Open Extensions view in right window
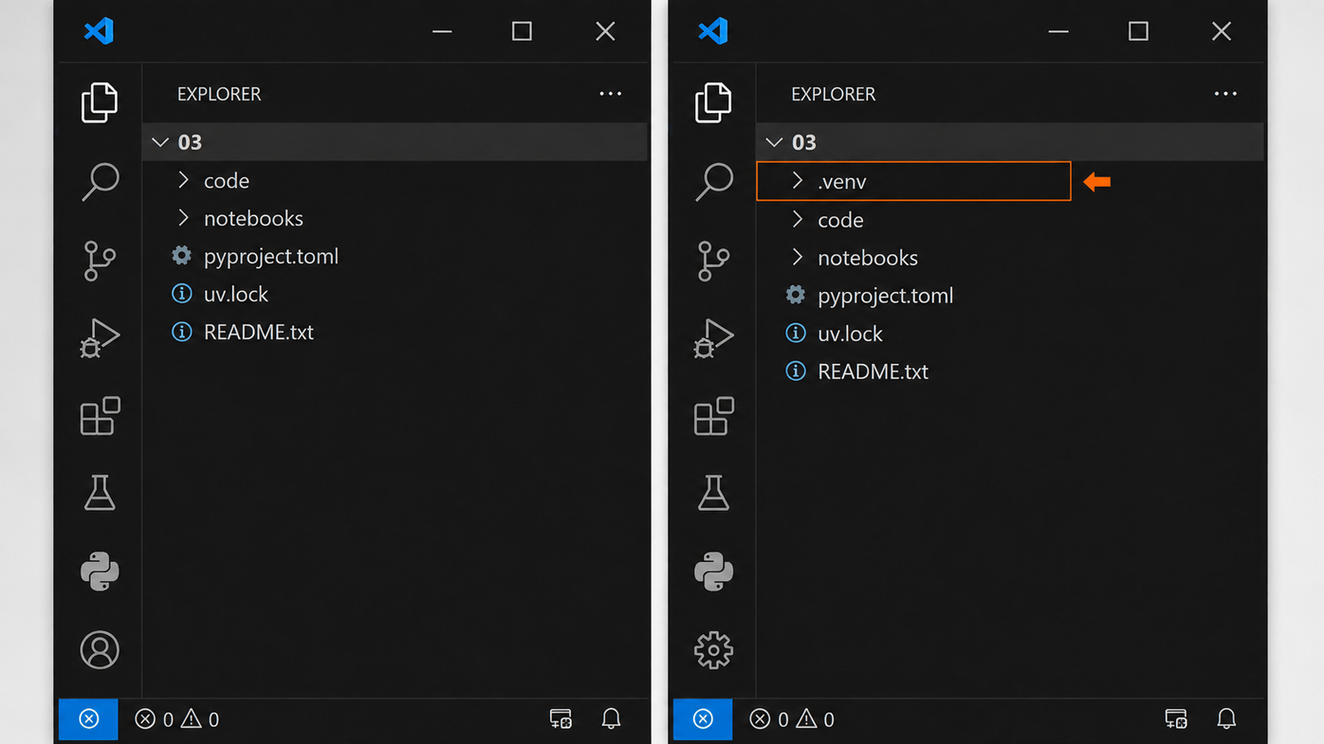This screenshot has width=1324, height=744. (x=714, y=416)
